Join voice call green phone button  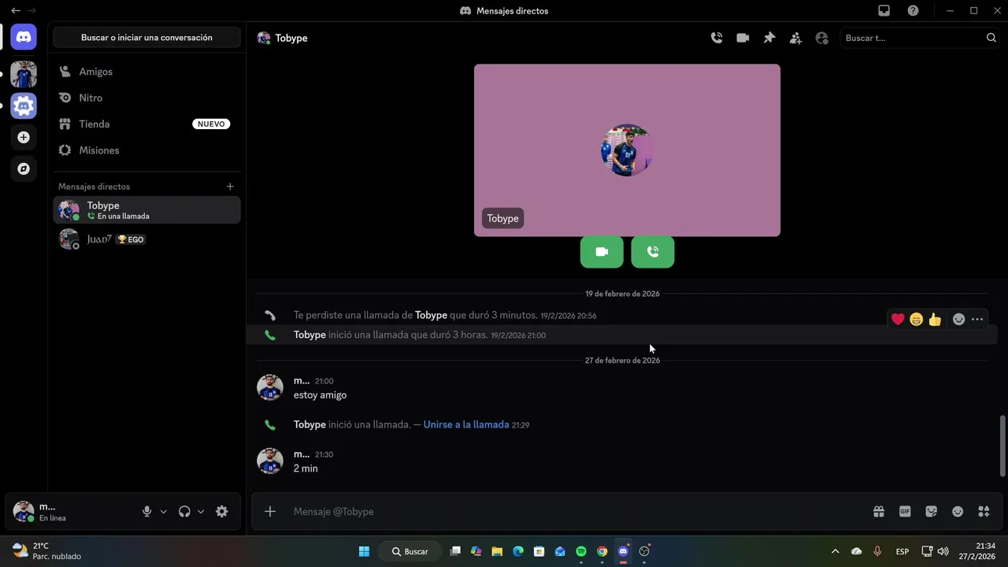pos(653,252)
